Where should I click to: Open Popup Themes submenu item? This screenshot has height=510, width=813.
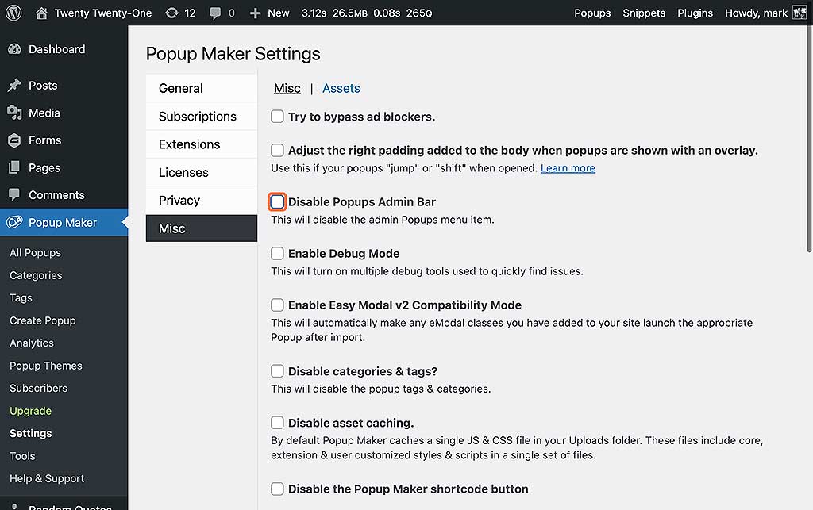tap(45, 366)
